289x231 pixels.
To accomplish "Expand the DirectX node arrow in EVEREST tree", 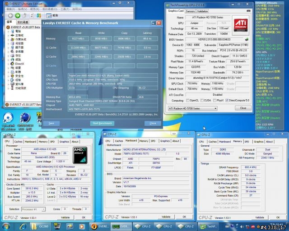I will coord(8,64).
